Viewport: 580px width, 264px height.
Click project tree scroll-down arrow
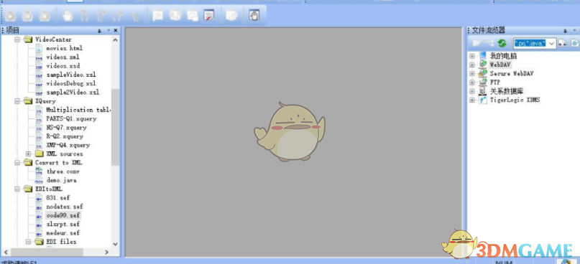click(x=115, y=244)
